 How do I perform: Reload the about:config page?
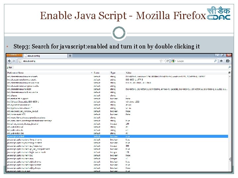pos(168,61)
